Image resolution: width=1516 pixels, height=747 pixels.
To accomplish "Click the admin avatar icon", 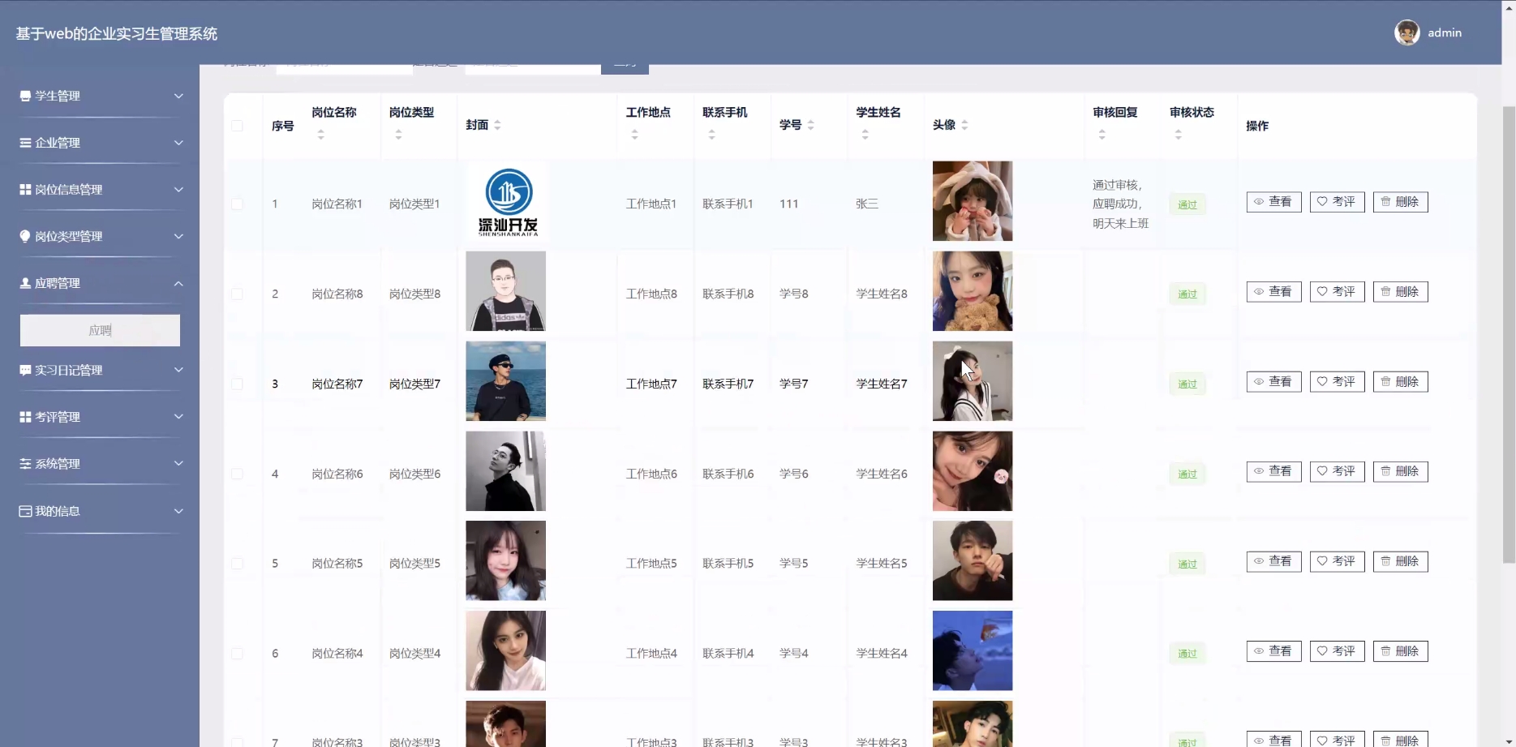I will point(1407,32).
